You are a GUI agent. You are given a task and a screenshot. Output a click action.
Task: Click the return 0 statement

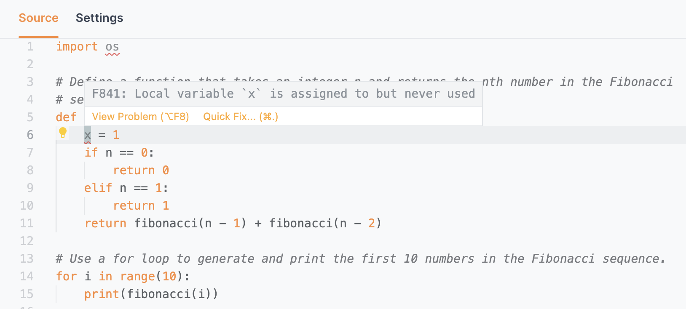coord(141,170)
